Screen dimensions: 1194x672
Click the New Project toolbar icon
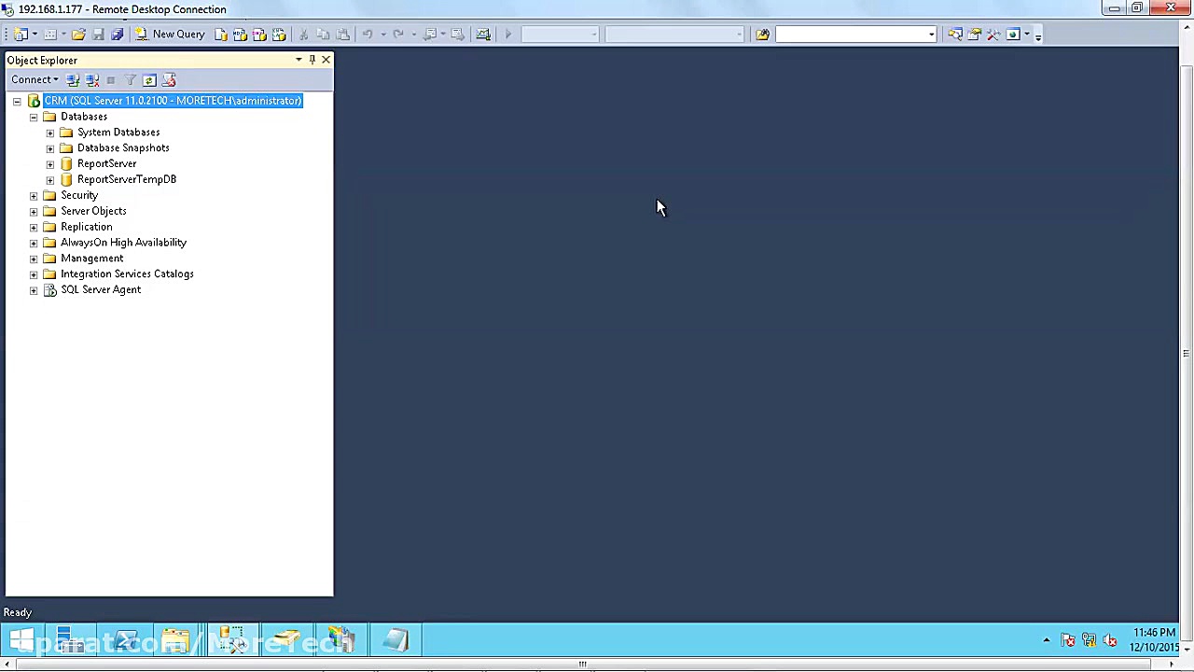coord(21,35)
